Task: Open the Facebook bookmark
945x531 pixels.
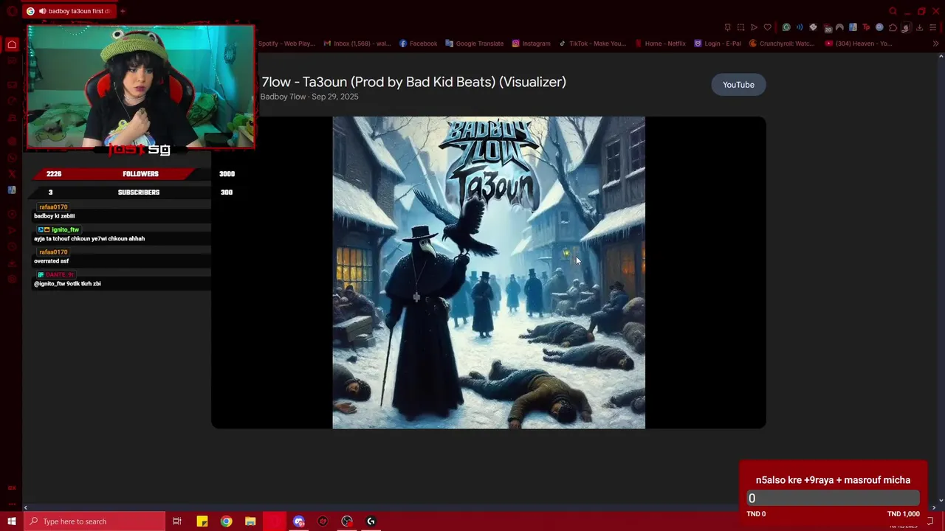Action: [x=419, y=44]
